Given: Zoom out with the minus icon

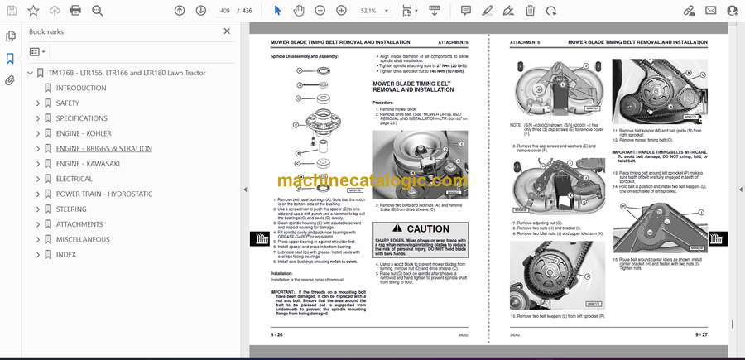Looking at the screenshot, I should coord(320,11).
